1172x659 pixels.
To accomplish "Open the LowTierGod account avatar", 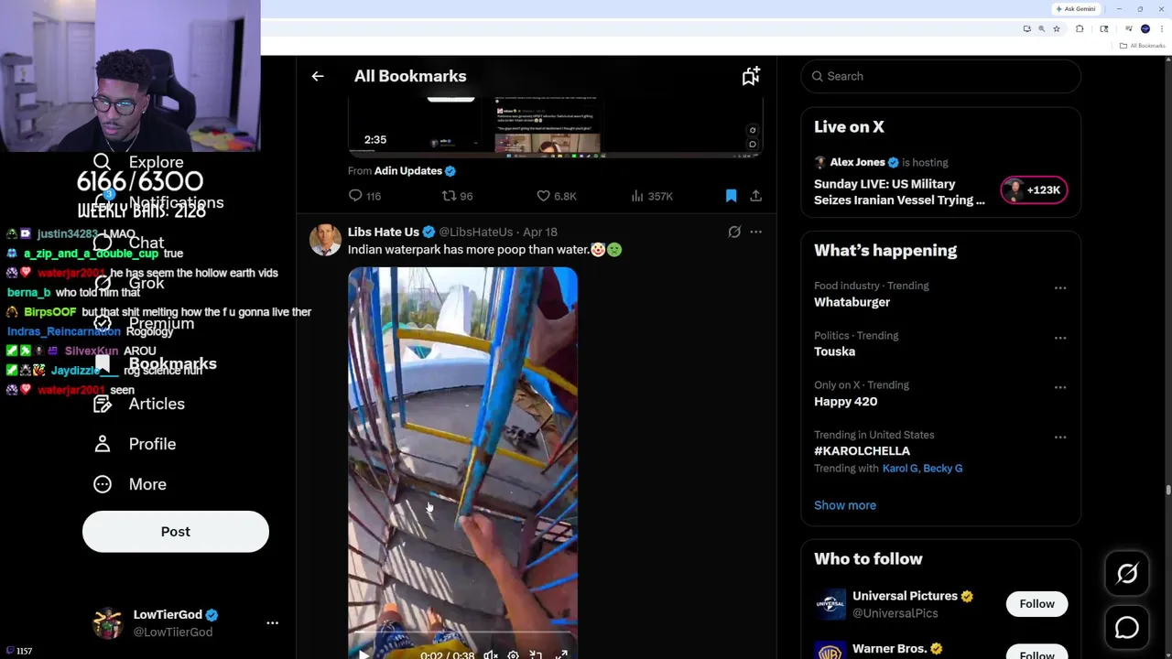I will (x=108, y=623).
